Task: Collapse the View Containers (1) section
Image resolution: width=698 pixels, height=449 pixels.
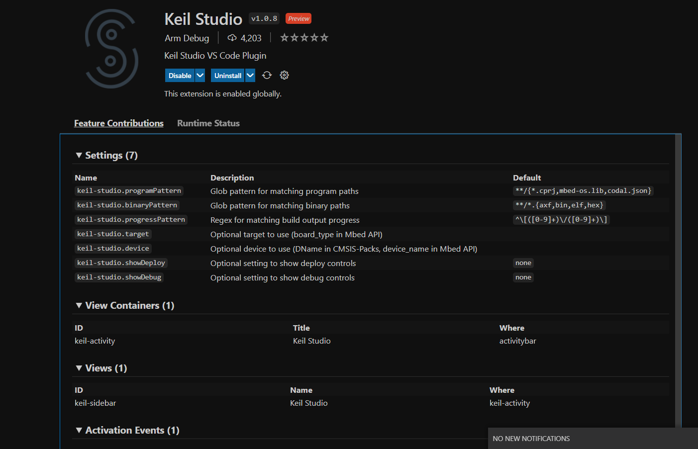Action: pos(125,305)
